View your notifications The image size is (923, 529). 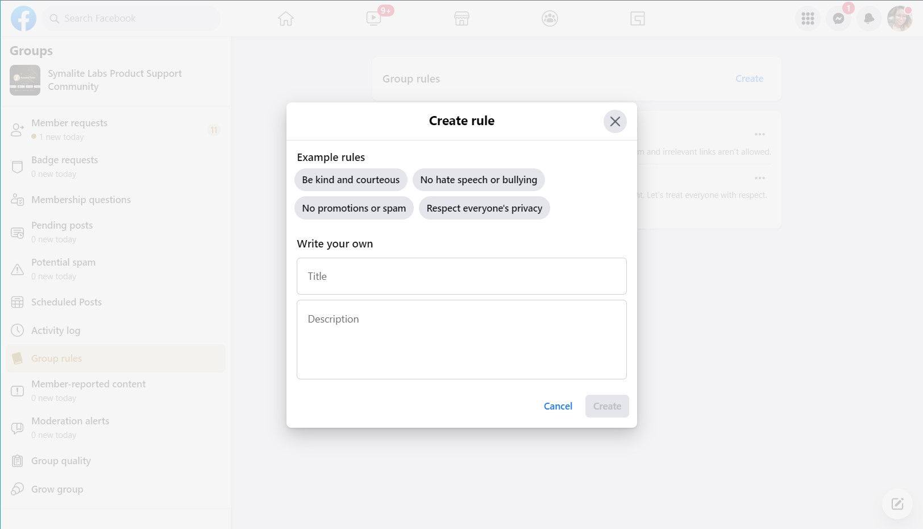point(868,18)
